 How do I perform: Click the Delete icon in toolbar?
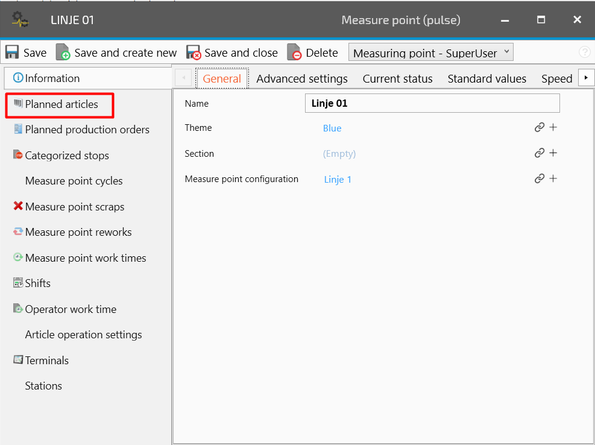click(294, 52)
